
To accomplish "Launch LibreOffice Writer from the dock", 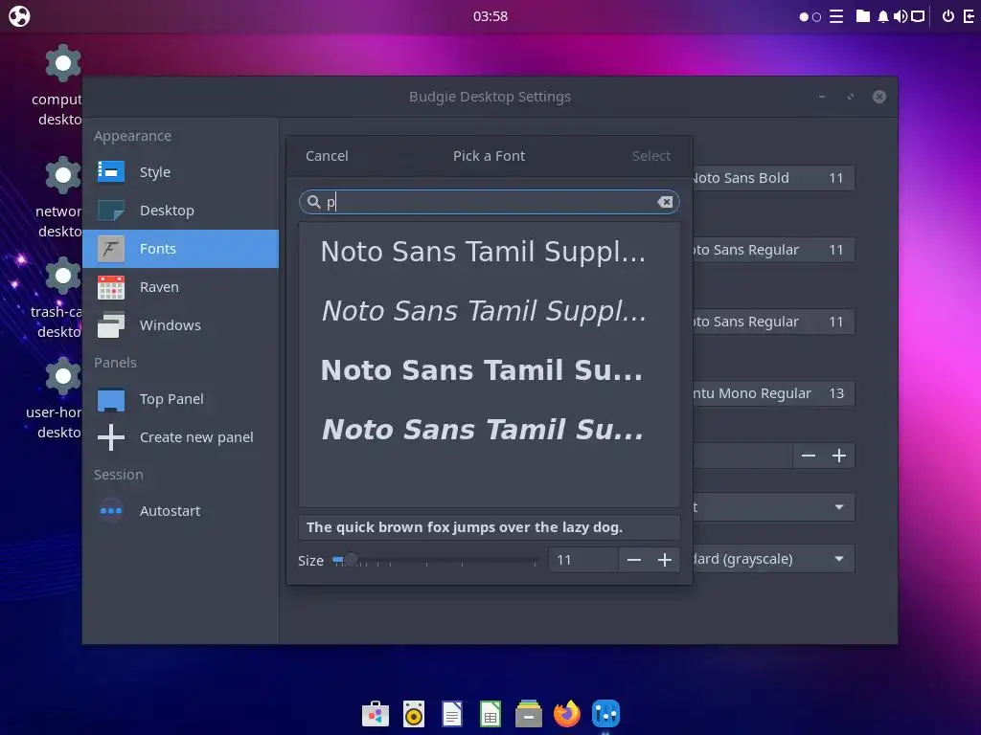I will coord(452,714).
